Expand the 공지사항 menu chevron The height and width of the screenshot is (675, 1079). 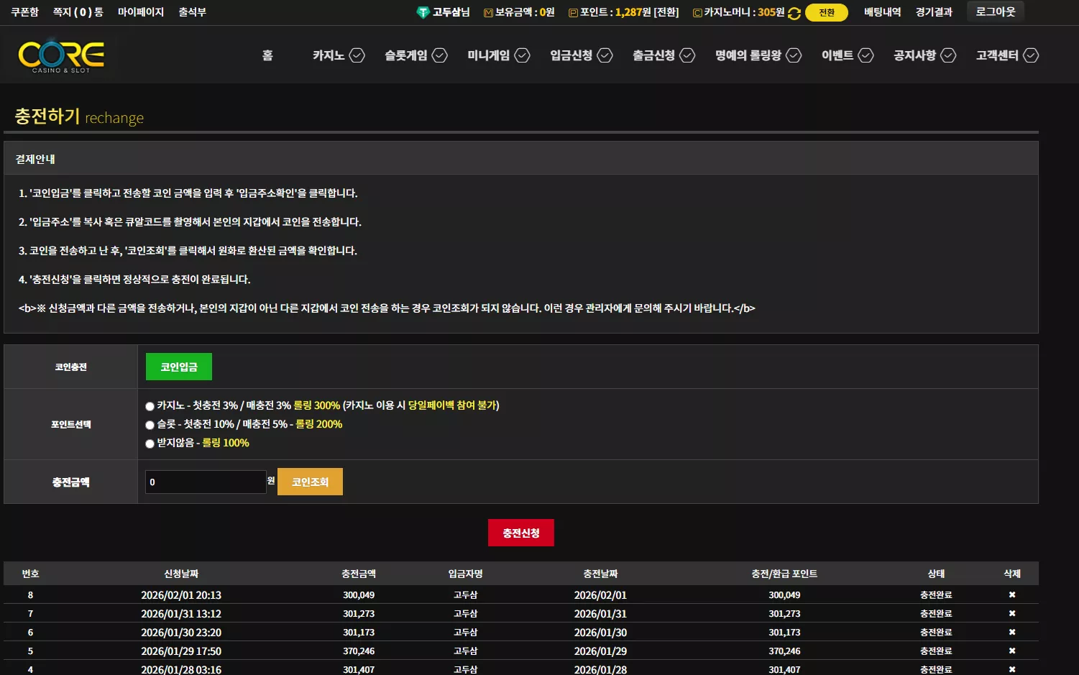(949, 55)
